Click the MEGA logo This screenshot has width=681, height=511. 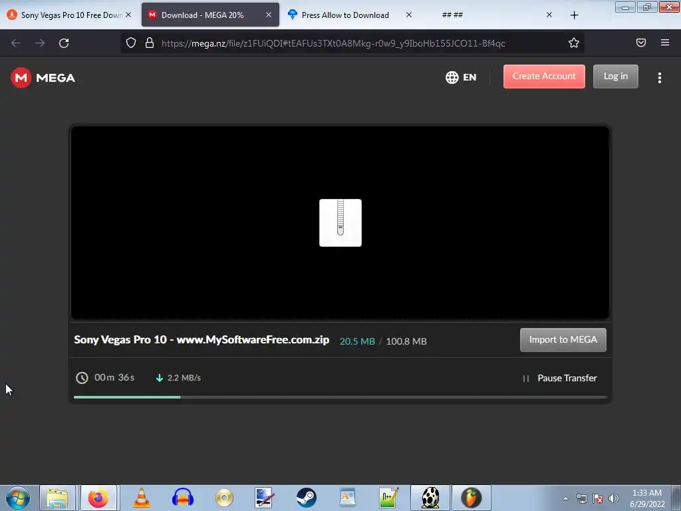point(43,78)
